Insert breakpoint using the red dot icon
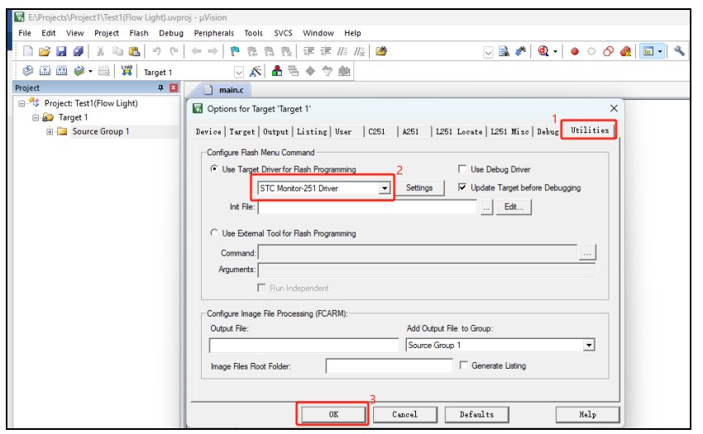 click(x=574, y=51)
